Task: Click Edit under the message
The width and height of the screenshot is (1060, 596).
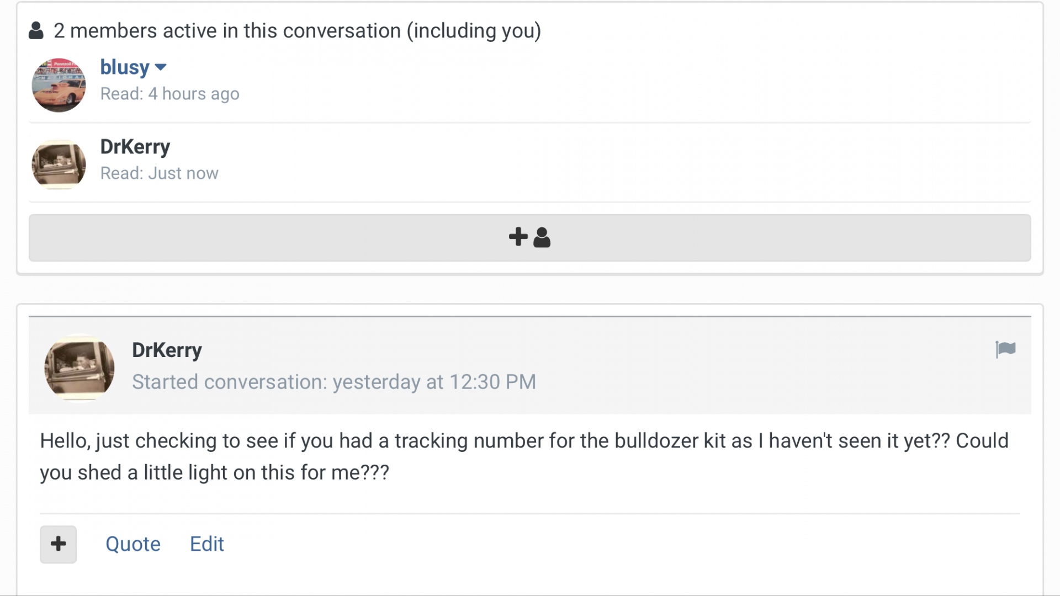Action: click(x=206, y=544)
